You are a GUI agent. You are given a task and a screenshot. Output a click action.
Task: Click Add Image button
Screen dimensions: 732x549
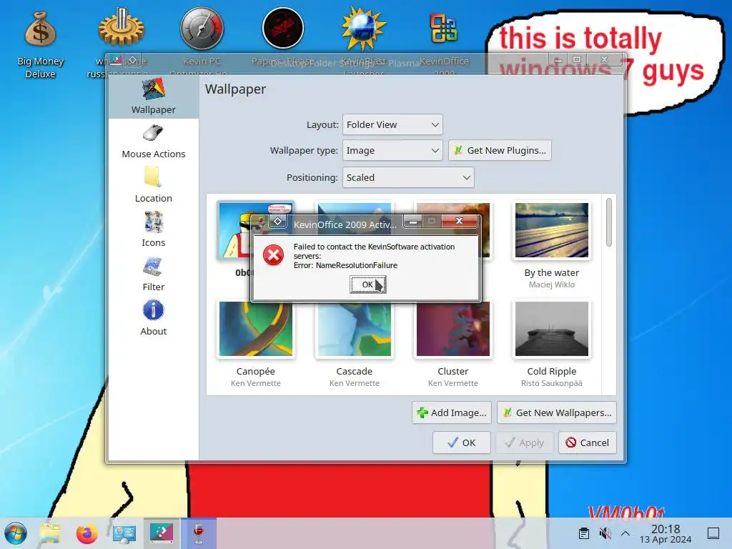click(x=452, y=412)
